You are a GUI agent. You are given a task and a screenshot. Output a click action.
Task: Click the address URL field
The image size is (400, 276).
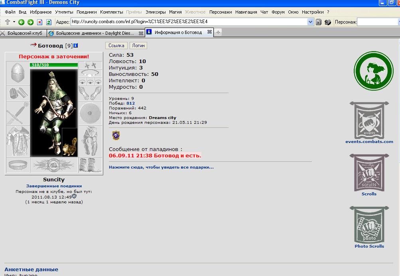pyautogui.click(x=189, y=22)
